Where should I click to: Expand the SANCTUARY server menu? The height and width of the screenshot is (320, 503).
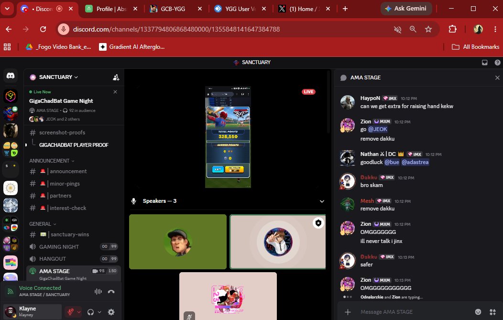(x=58, y=77)
